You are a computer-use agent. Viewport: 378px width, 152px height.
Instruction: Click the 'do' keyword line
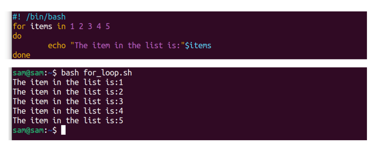point(17,36)
